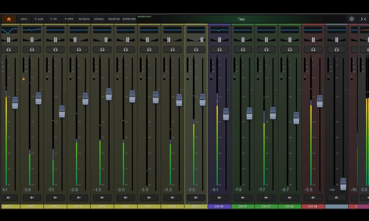Image resolution: width=369 pixels, height=221 pixels.
Task: Solo CH 6 with its headphone button
Action: (x=126, y=49)
